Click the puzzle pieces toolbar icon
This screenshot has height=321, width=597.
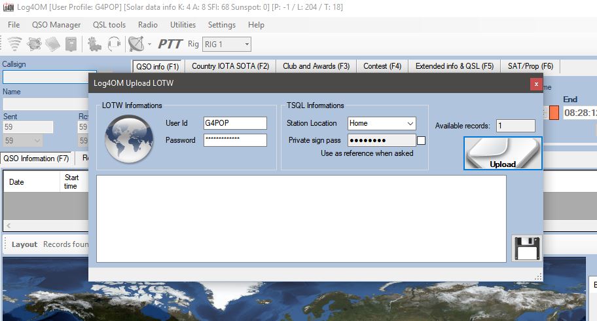(94, 44)
